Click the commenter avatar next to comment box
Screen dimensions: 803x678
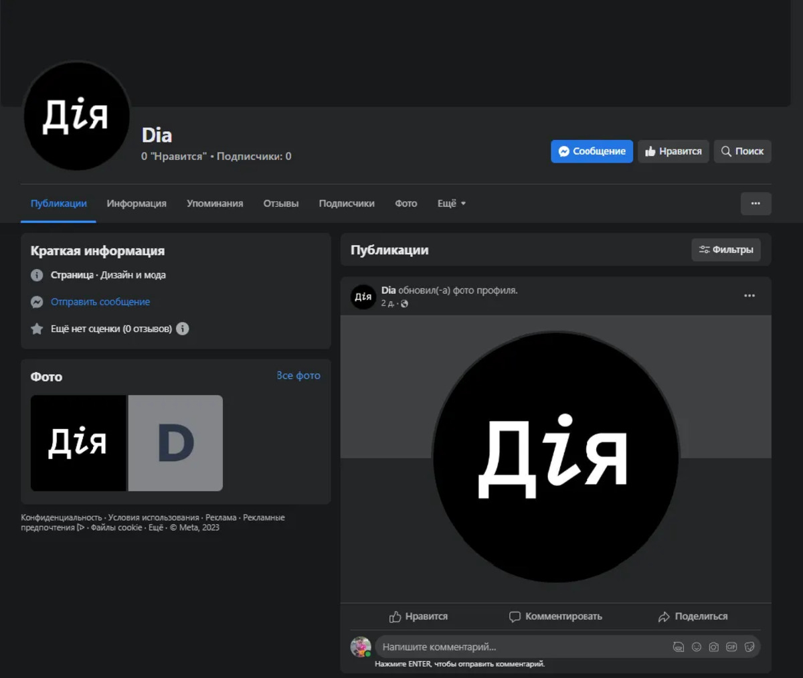[361, 647]
